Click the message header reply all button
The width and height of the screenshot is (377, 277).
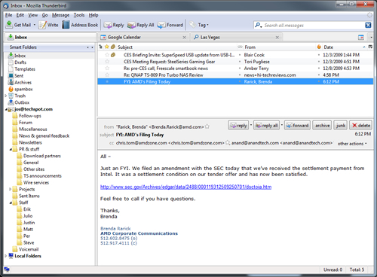pos(267,126)
